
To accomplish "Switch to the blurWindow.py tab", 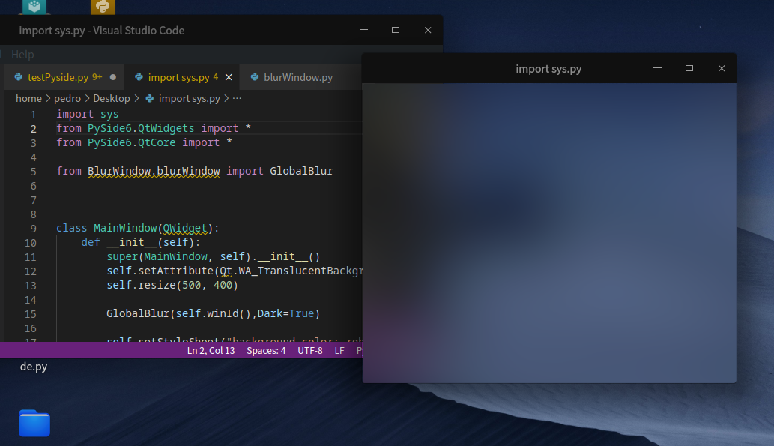I will tap(300, 76).
